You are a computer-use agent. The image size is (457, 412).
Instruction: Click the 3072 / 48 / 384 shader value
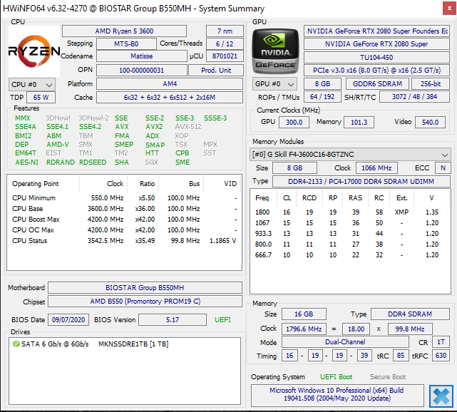click(414, 97)
